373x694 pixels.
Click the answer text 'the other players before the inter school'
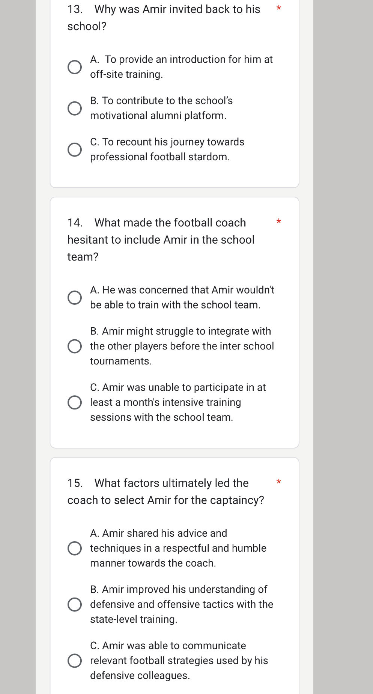[182, 346]
